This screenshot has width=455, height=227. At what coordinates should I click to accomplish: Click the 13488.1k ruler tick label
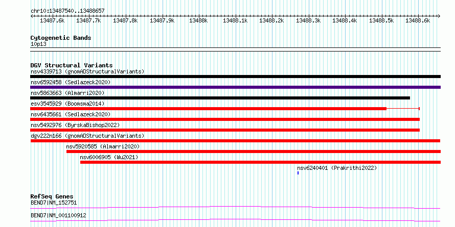(x=235, y=20)
